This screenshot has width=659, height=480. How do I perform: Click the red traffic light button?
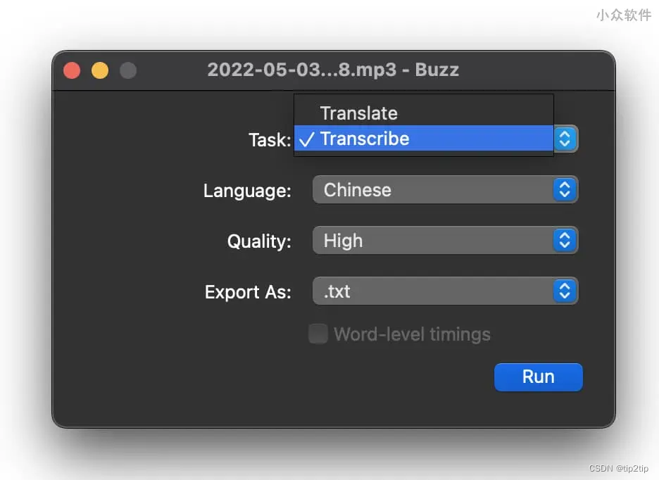tap(71, 70)
